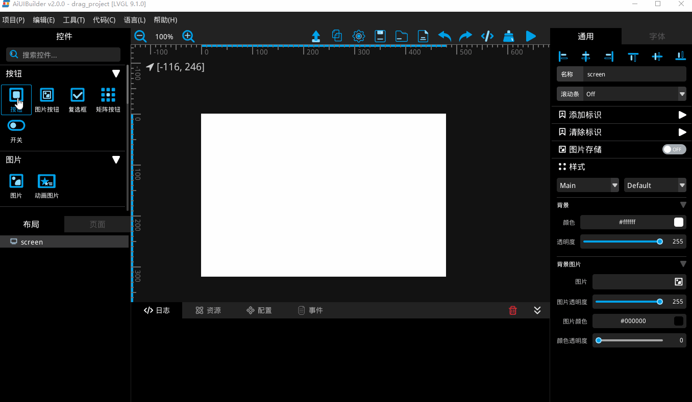Click the left-align icon in properties panel

point(563,57)
